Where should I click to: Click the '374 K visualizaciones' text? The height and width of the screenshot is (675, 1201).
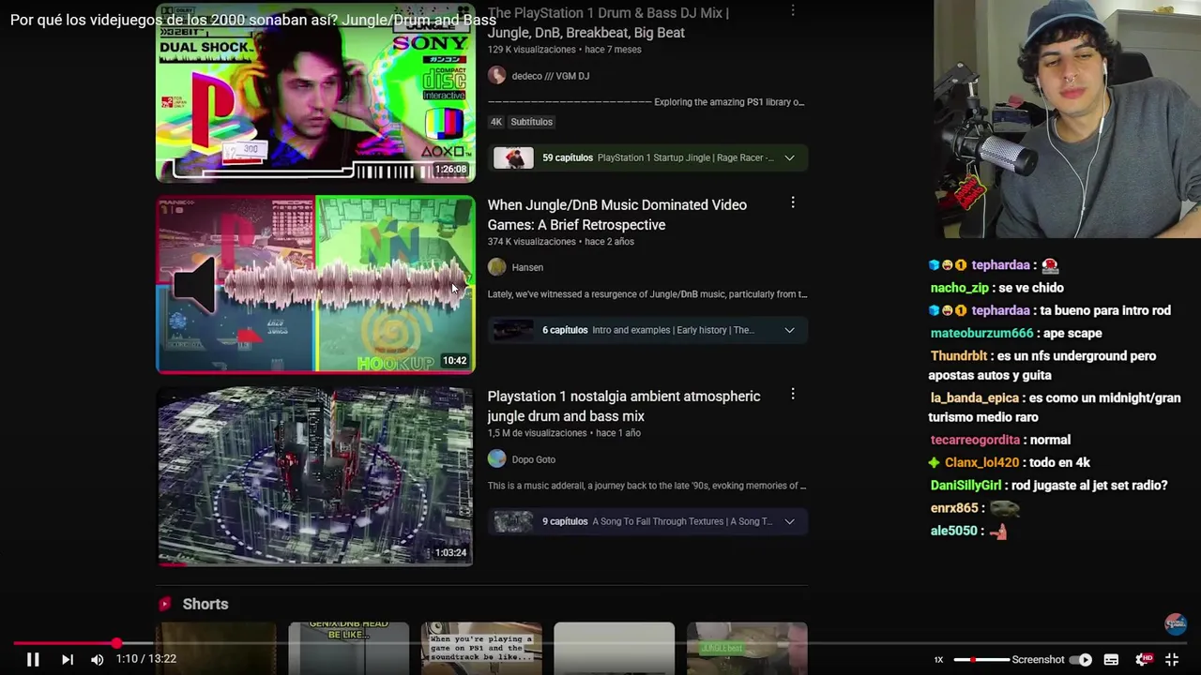pyautogui.click(x=531, y=242)
